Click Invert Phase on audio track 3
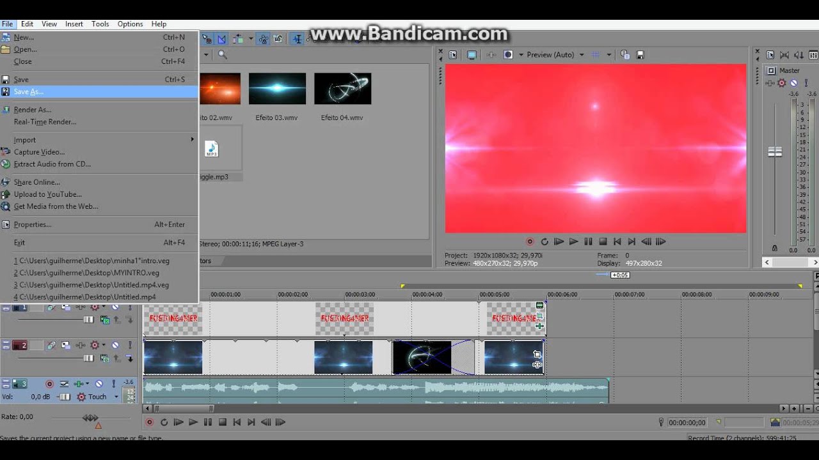Screen dimensions: 819x460 (x=64, y=384)
